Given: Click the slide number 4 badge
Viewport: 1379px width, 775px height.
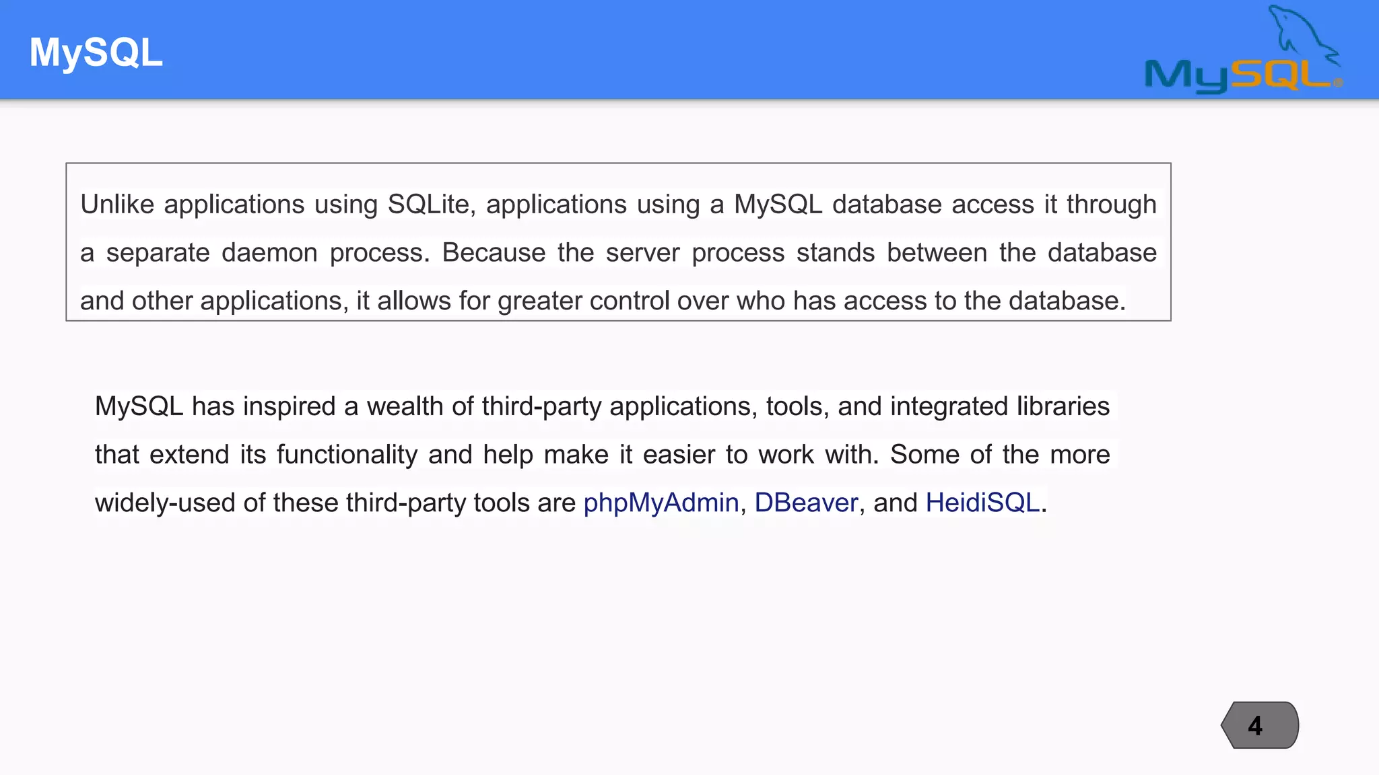Looking at the screenshot, I should 1260,725.
